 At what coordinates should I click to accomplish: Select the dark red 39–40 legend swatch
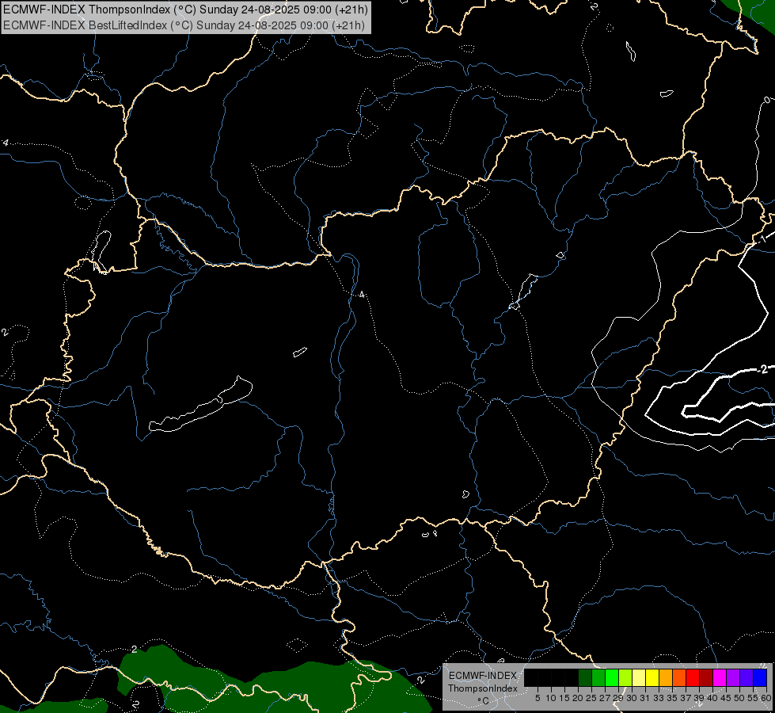pos(706,677)
